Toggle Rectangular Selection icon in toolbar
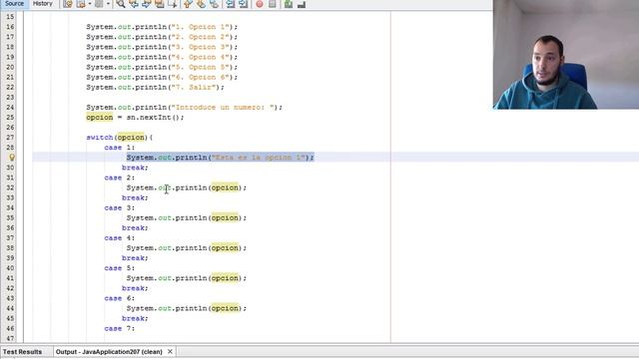 (173, 4)
